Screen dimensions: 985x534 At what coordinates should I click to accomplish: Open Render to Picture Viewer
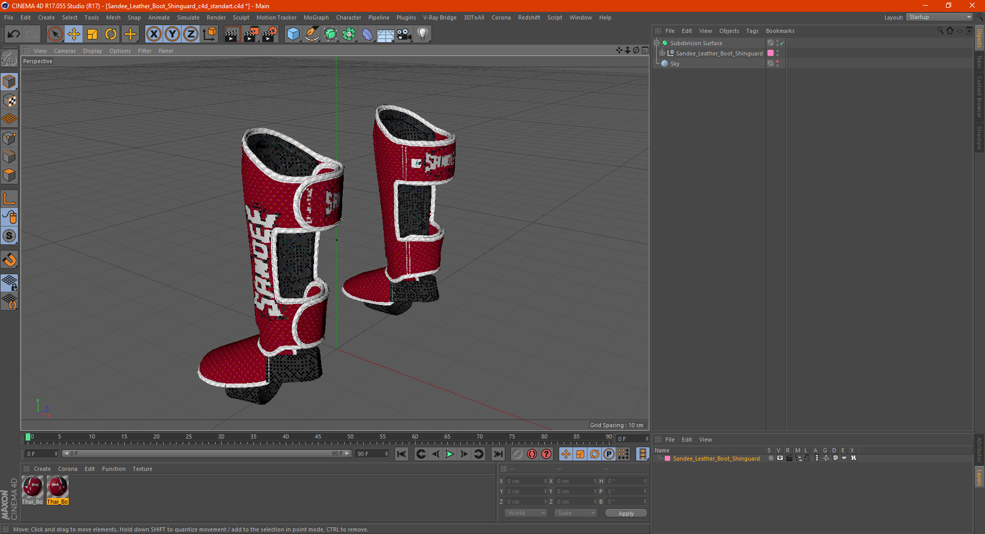pos(251,34)
